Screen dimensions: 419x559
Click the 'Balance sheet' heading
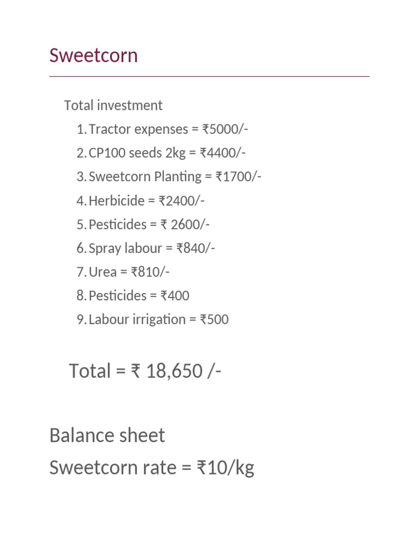tap(107, 436)
